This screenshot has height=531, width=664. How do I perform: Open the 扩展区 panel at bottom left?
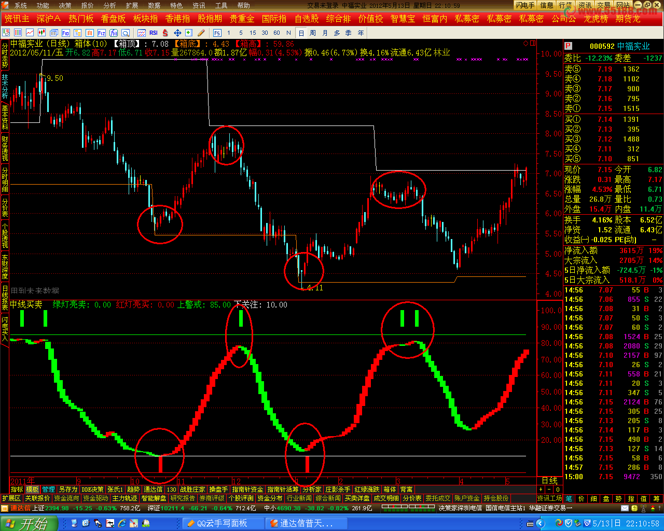pos(11,498)
